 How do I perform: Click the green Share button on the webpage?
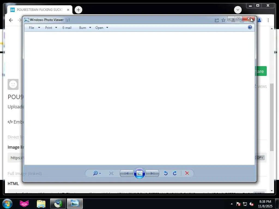pyautogui.click(x=261, y=71)
